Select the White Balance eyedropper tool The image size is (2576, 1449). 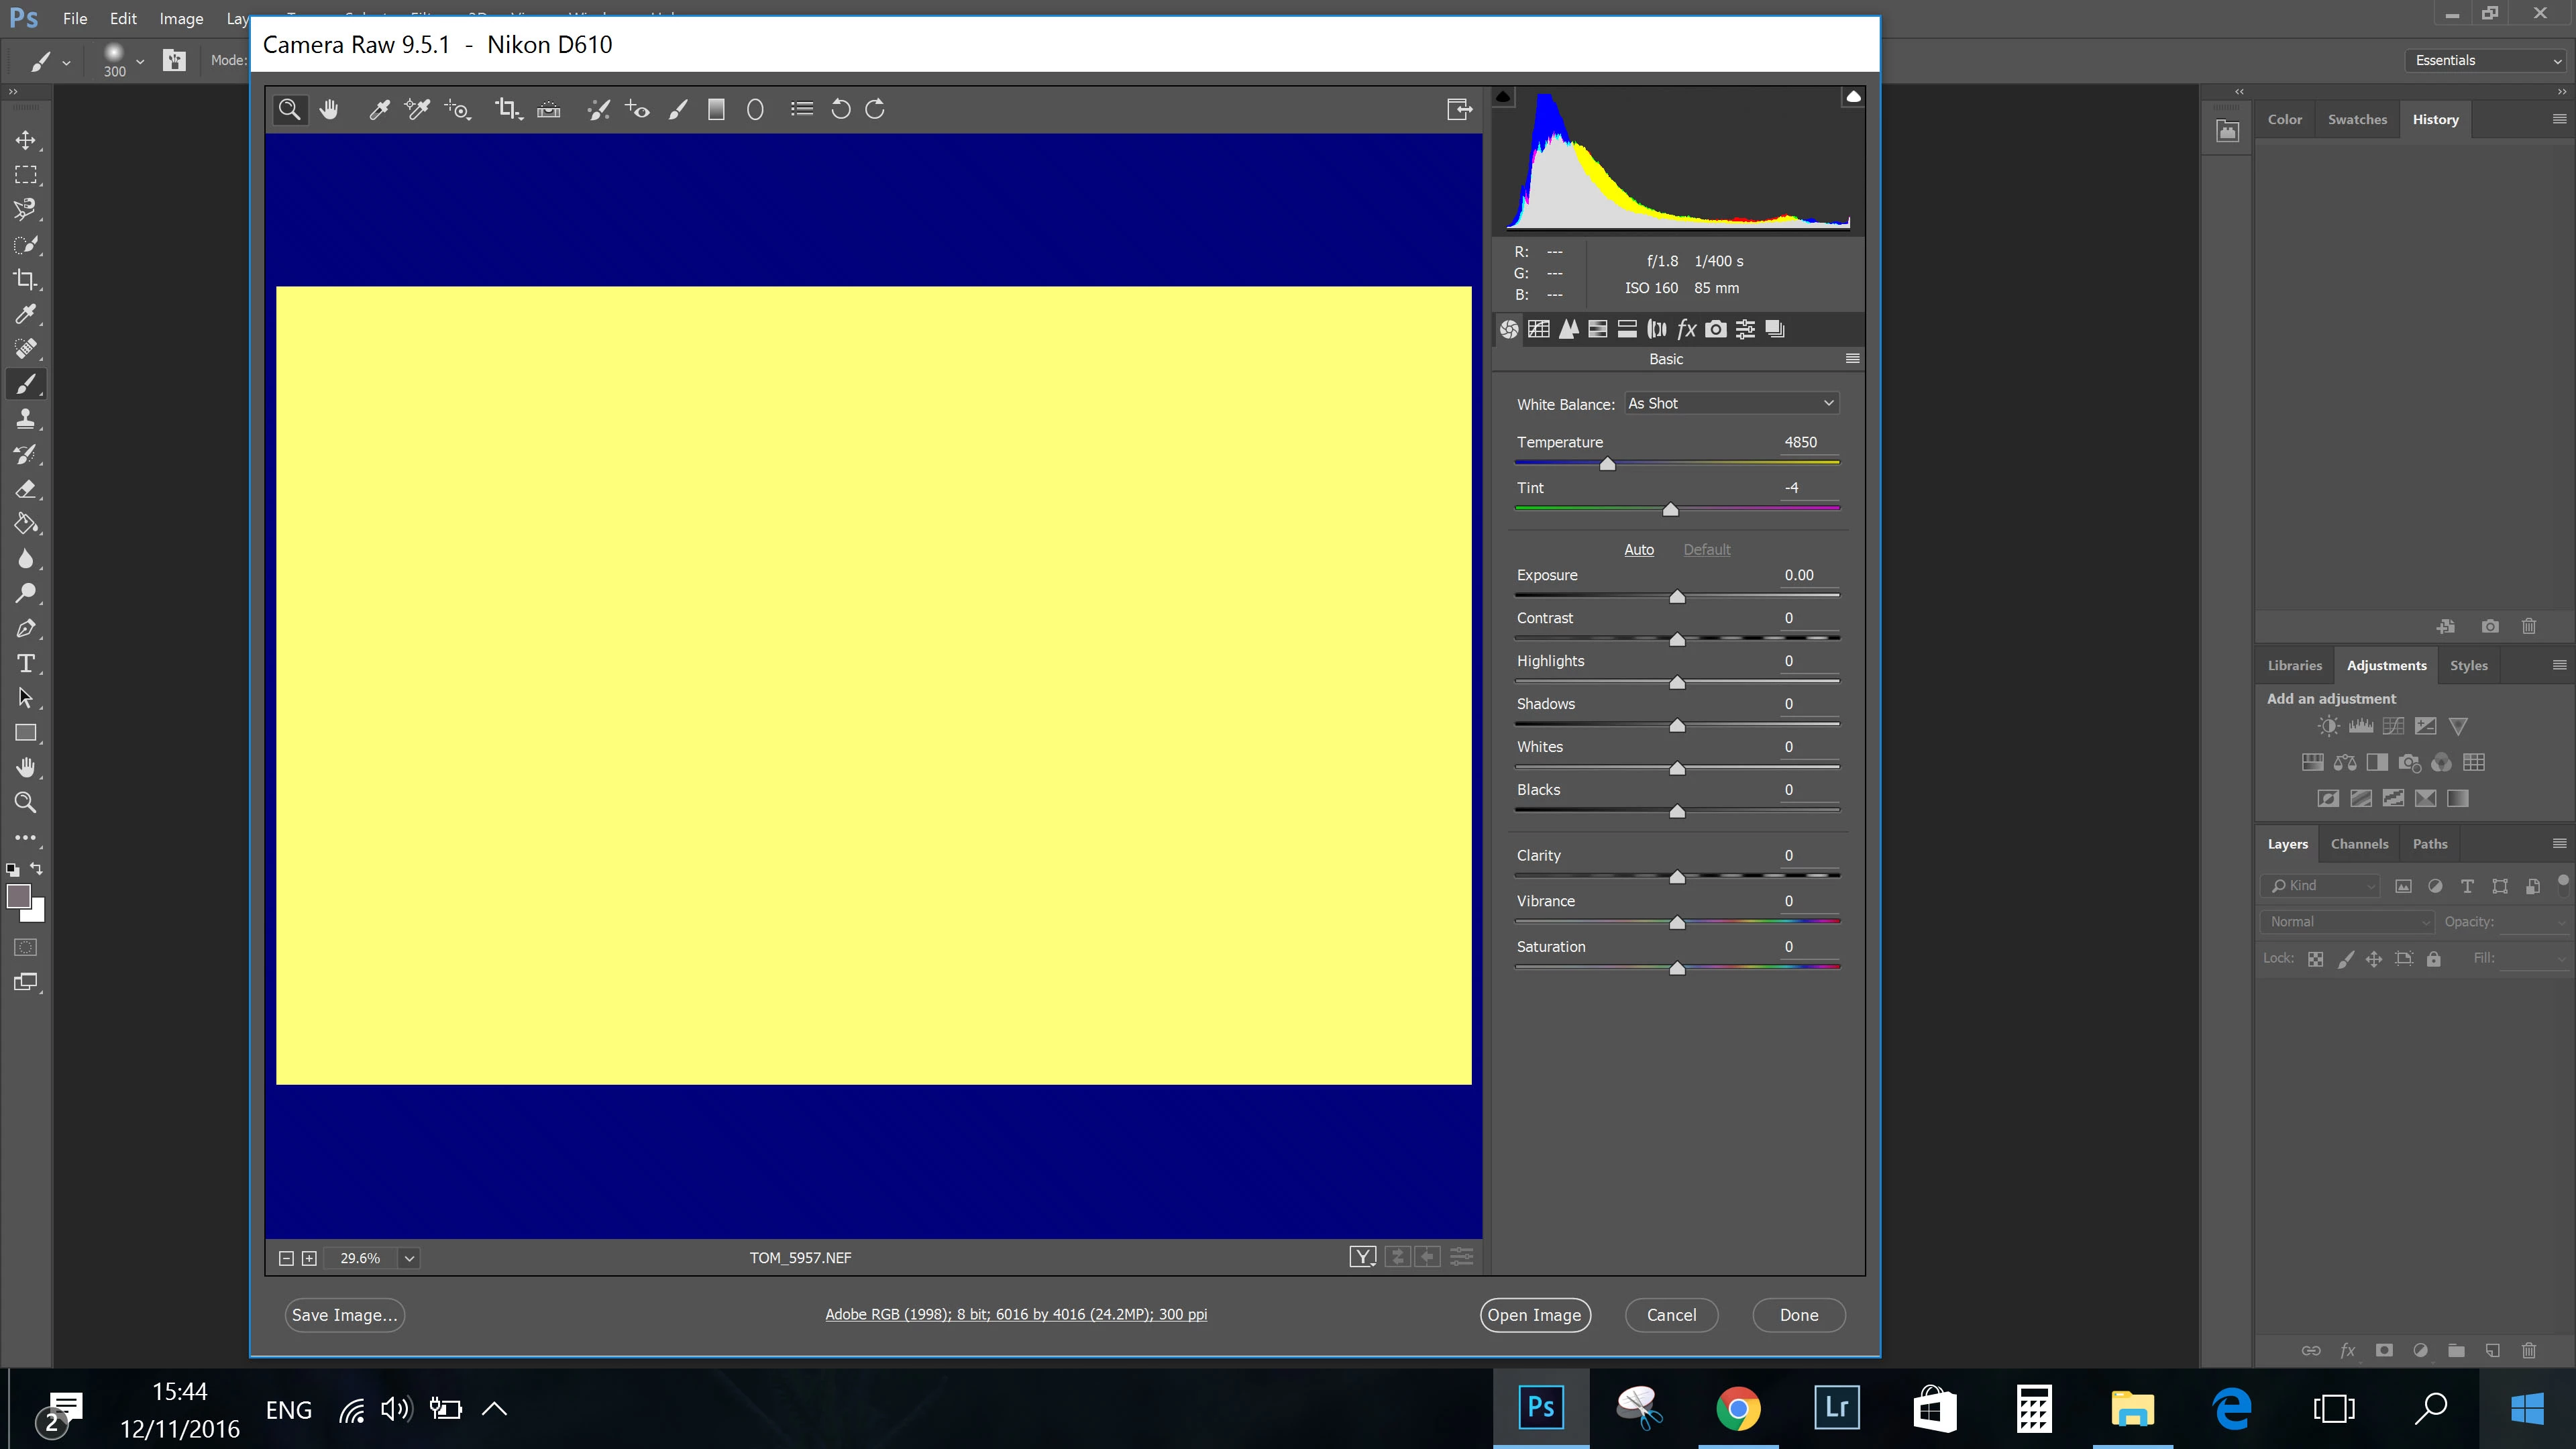378,109
